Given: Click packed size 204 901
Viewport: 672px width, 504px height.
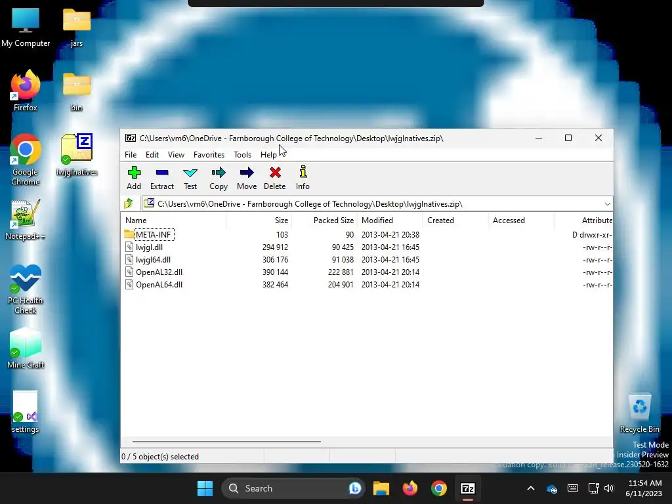Looking at the screenshot, I should [x=341, y=284].
